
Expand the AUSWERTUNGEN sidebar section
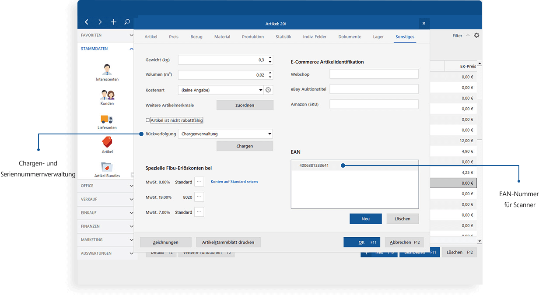[x=131, y=253]
